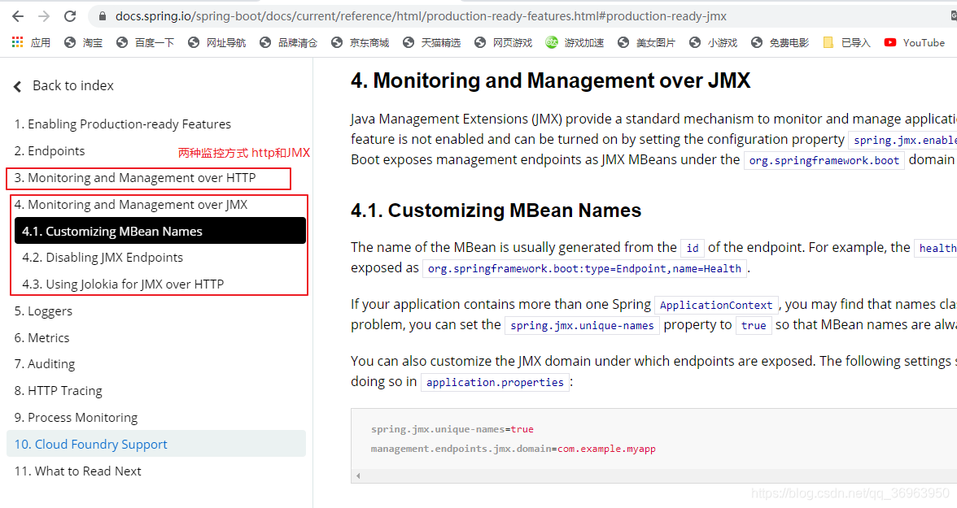
Task: Open the 免费电影 bookmark
Action: (780, 43)
